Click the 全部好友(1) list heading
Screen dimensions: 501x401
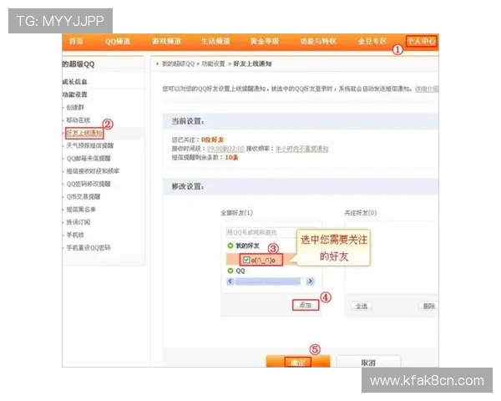point(236,213)
